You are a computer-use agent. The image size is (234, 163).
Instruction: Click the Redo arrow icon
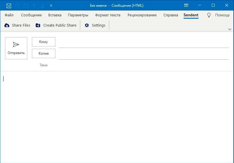point(26,6)
